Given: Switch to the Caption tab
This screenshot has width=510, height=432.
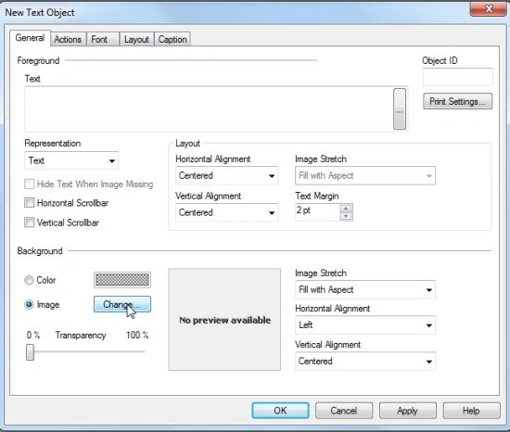Looking at the screenshot, I should coord(172,39).
